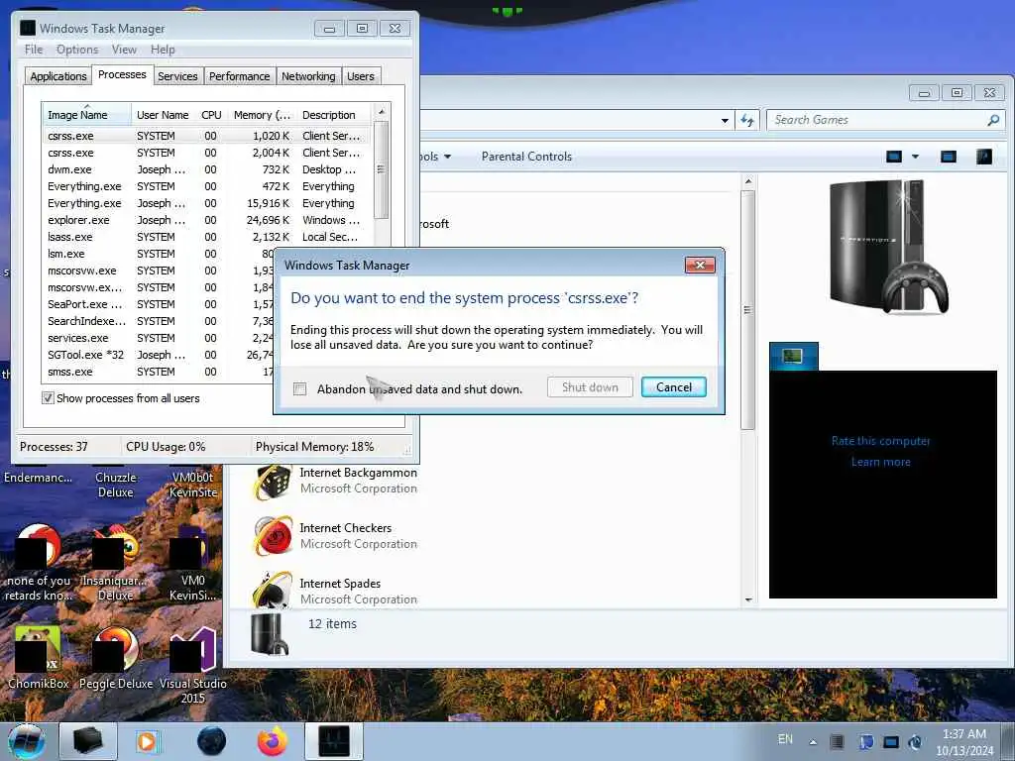
Task: Click the Task Manager taskbar button
Action: 334,741
